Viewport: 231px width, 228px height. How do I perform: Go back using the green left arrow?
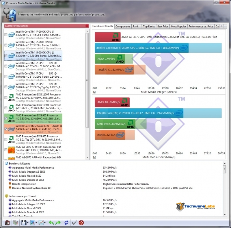pos(51,223)
